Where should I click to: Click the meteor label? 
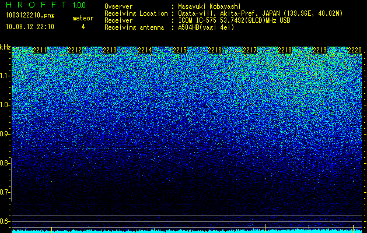point(83,18)
